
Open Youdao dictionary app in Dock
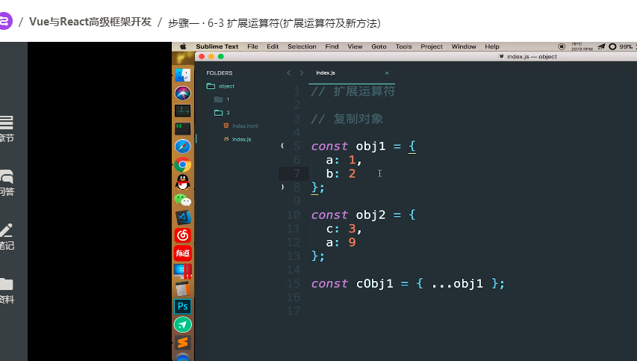pos(183,253)
